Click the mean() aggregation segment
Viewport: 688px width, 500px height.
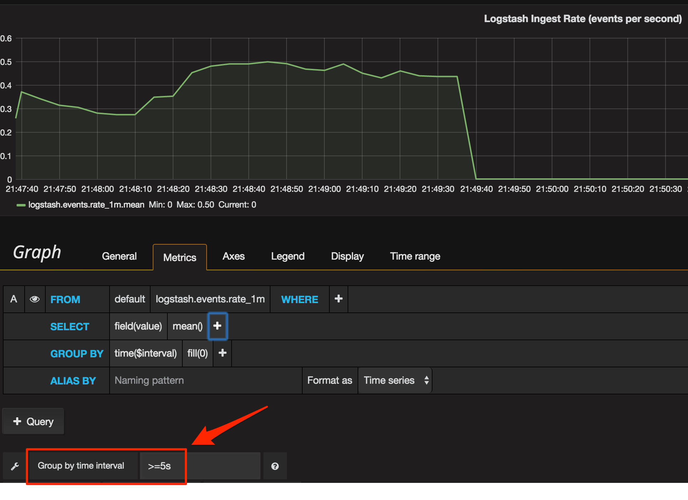click(x=187, y=326)
